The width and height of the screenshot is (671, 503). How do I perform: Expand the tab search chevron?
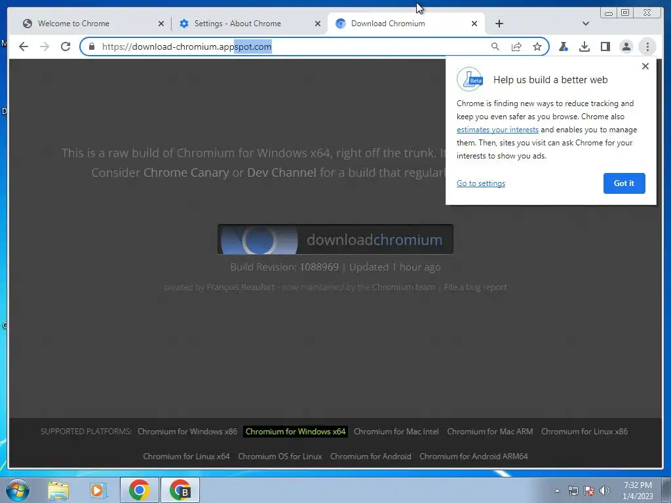tap(586, 24)
